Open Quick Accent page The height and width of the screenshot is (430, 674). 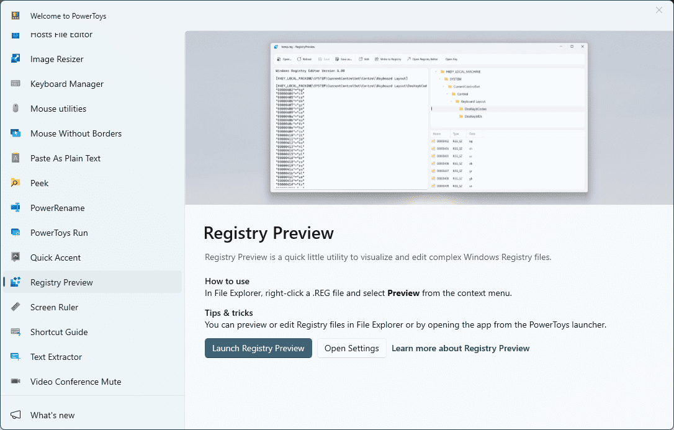tap(92, 258)
